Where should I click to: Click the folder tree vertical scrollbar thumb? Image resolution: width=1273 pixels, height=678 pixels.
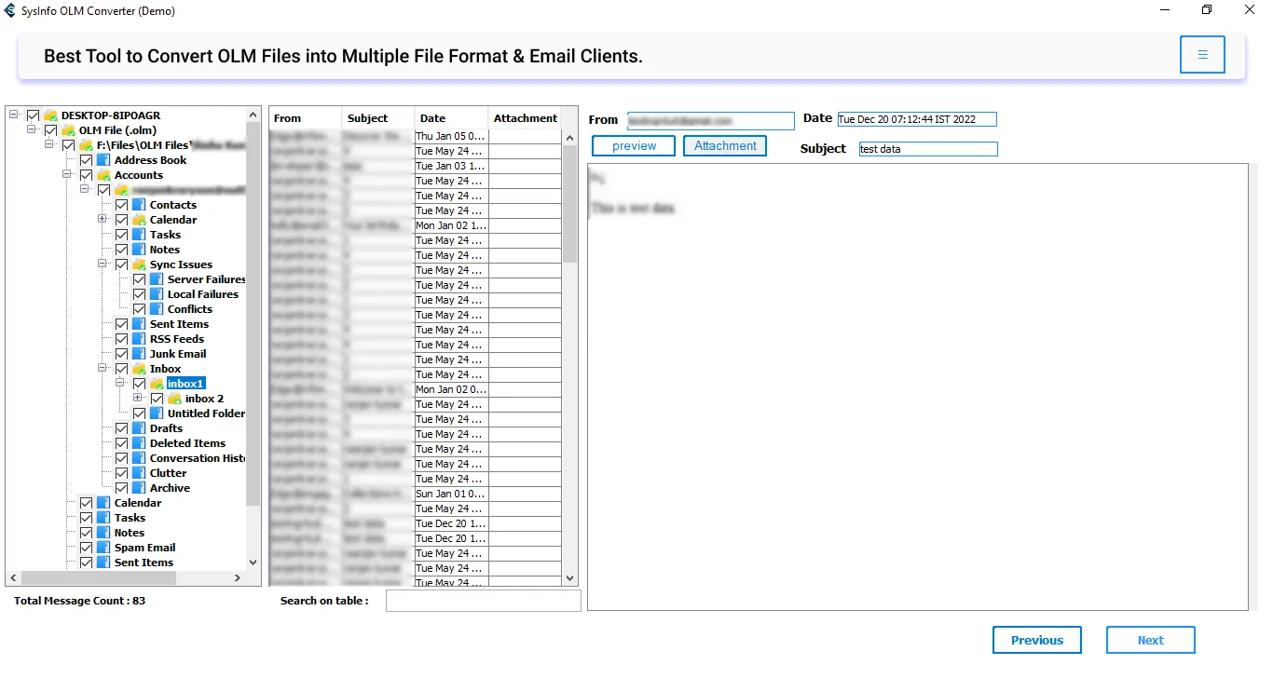(x=253, y=313)
